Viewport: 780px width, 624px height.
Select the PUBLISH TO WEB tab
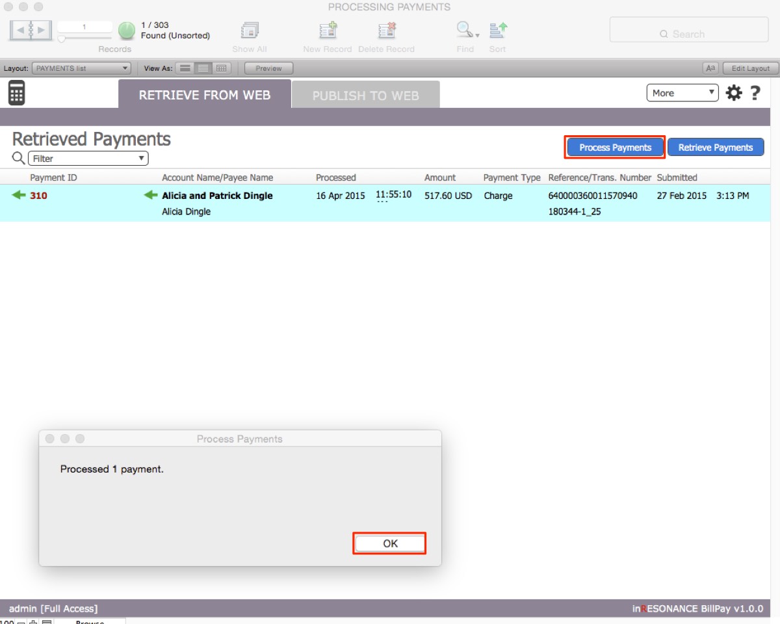tap(365, 95)
